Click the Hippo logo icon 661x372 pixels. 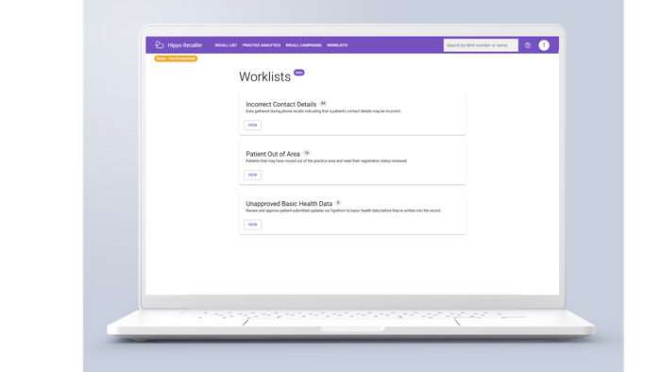[x=159, y=44]
